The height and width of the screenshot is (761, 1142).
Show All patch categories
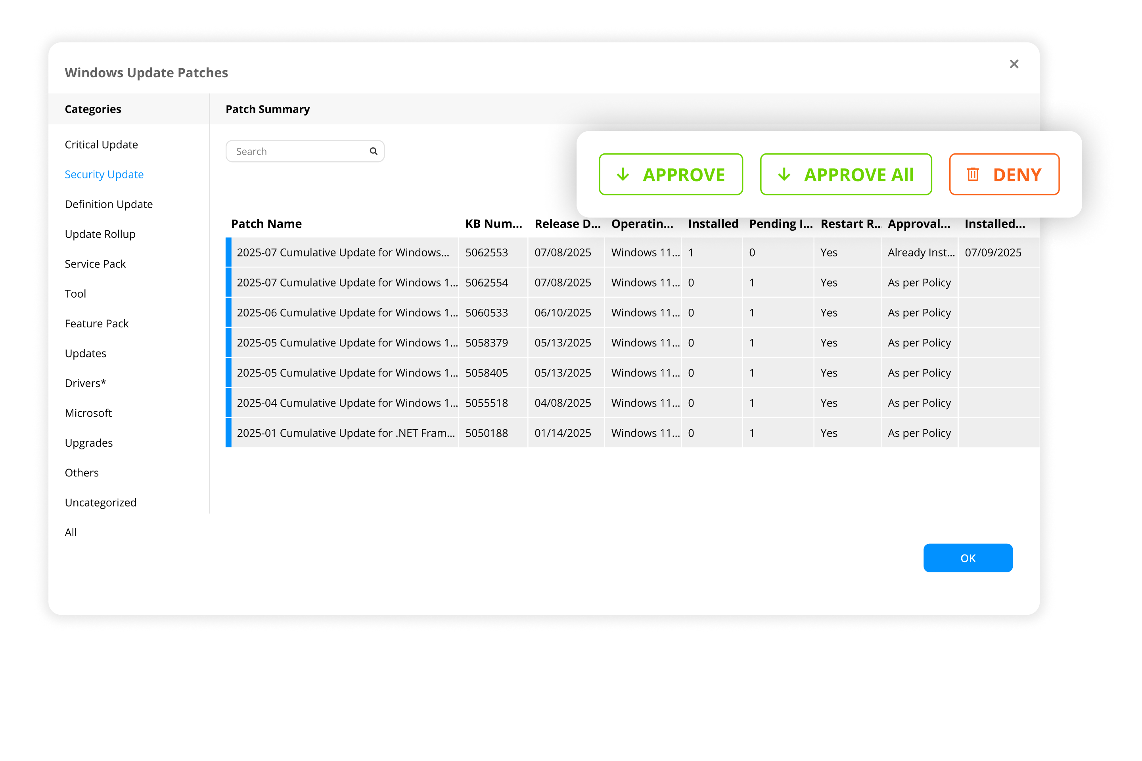71,532
